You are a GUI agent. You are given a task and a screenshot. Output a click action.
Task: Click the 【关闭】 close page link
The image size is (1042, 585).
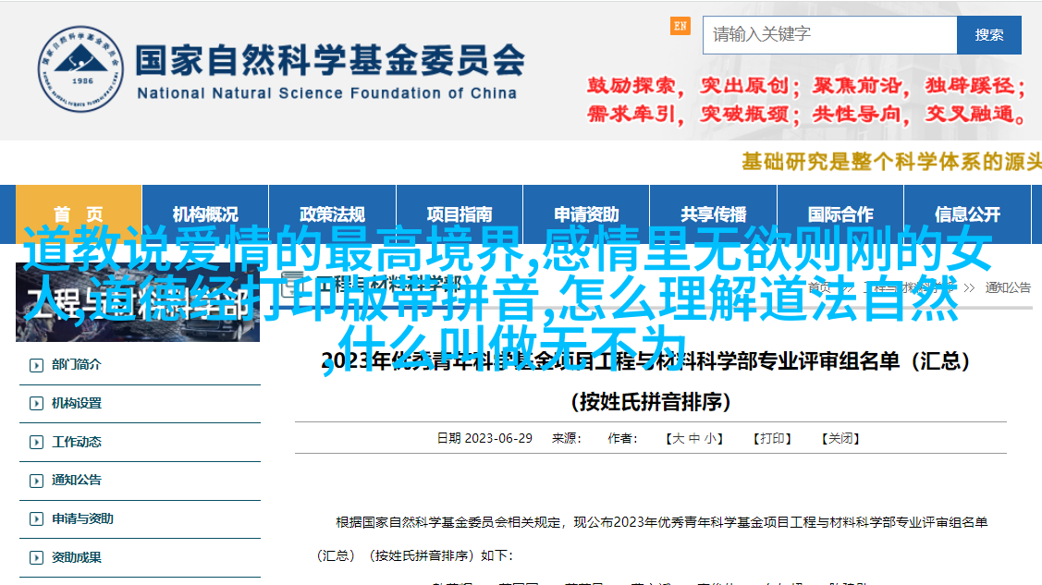(x=840, y=439)
